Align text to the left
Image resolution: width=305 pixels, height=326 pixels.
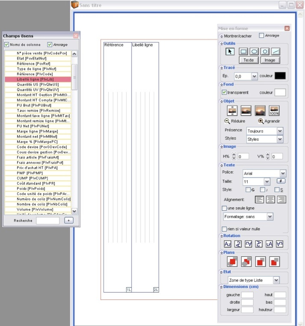click(x=259, y=200)
